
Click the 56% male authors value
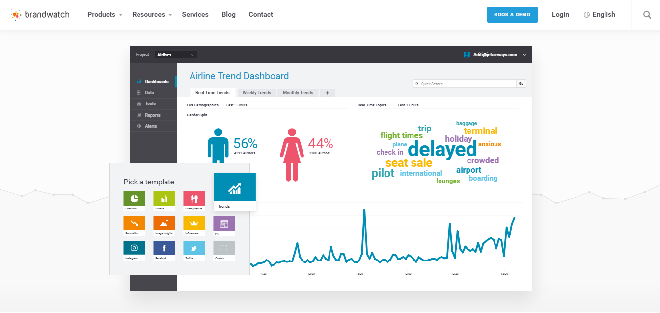click(245, 144)
